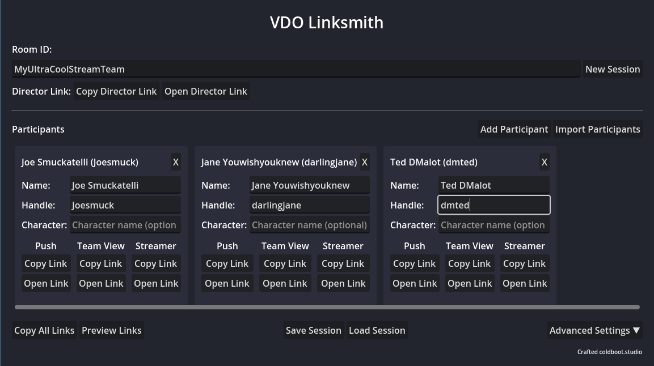The image size is (654, 366).
Task: Focus the Room ID input field
Action: pos(296,69)
